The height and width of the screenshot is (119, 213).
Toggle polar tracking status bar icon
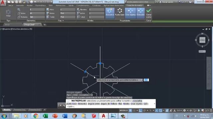click(144, 110)
